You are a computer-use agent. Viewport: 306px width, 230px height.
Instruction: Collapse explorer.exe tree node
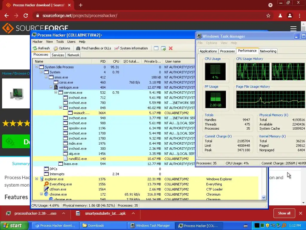[36, 179]
